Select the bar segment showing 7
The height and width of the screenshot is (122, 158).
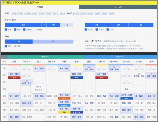pos(44,25)
